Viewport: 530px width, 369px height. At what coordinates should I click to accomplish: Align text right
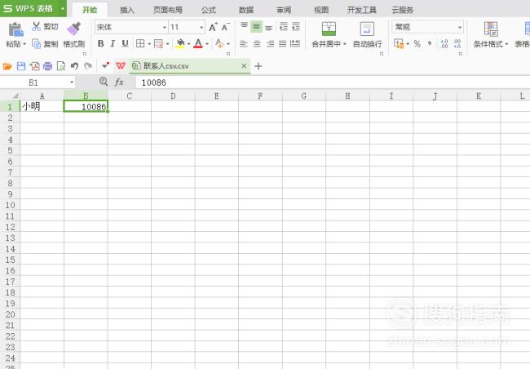(270, 43)
